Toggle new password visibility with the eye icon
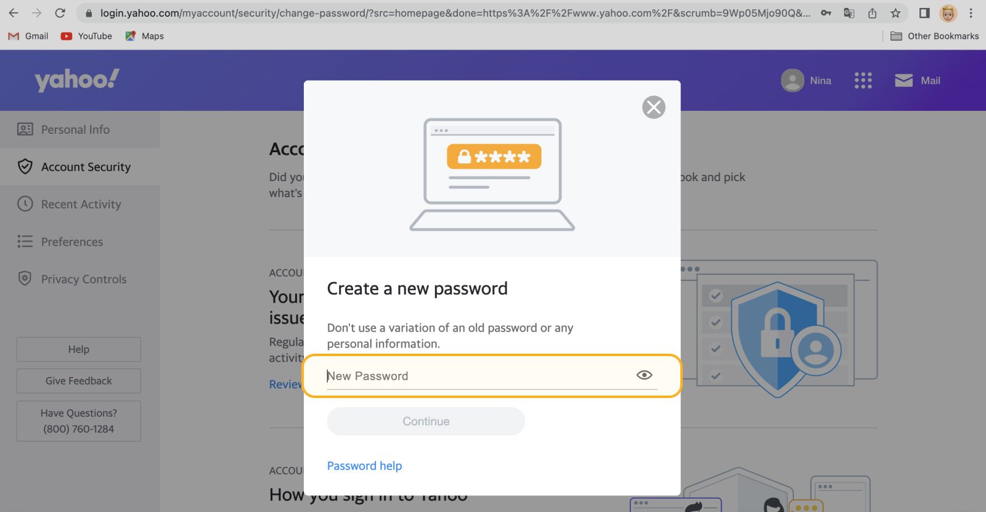Image resolution: width=986 pixels, height=512 pixels. [x=643, y=375]
